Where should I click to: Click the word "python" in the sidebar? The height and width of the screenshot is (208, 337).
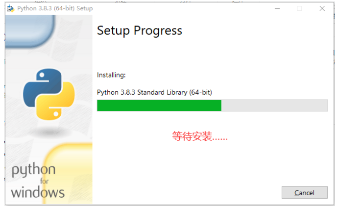tap(33, 171)
